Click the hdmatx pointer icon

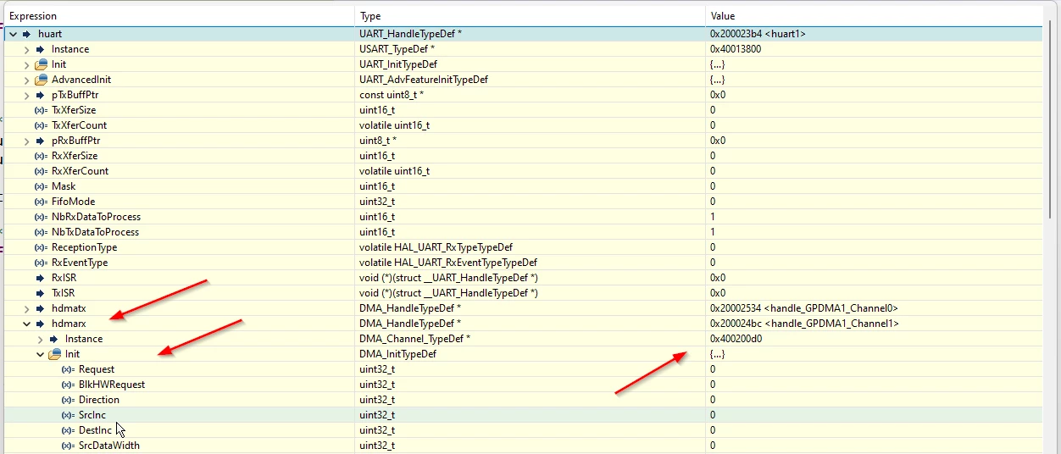(x=41, y=308)
